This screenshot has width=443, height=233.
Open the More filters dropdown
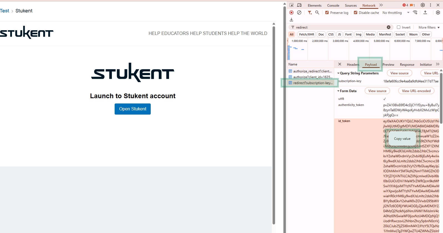click(429, 27)
